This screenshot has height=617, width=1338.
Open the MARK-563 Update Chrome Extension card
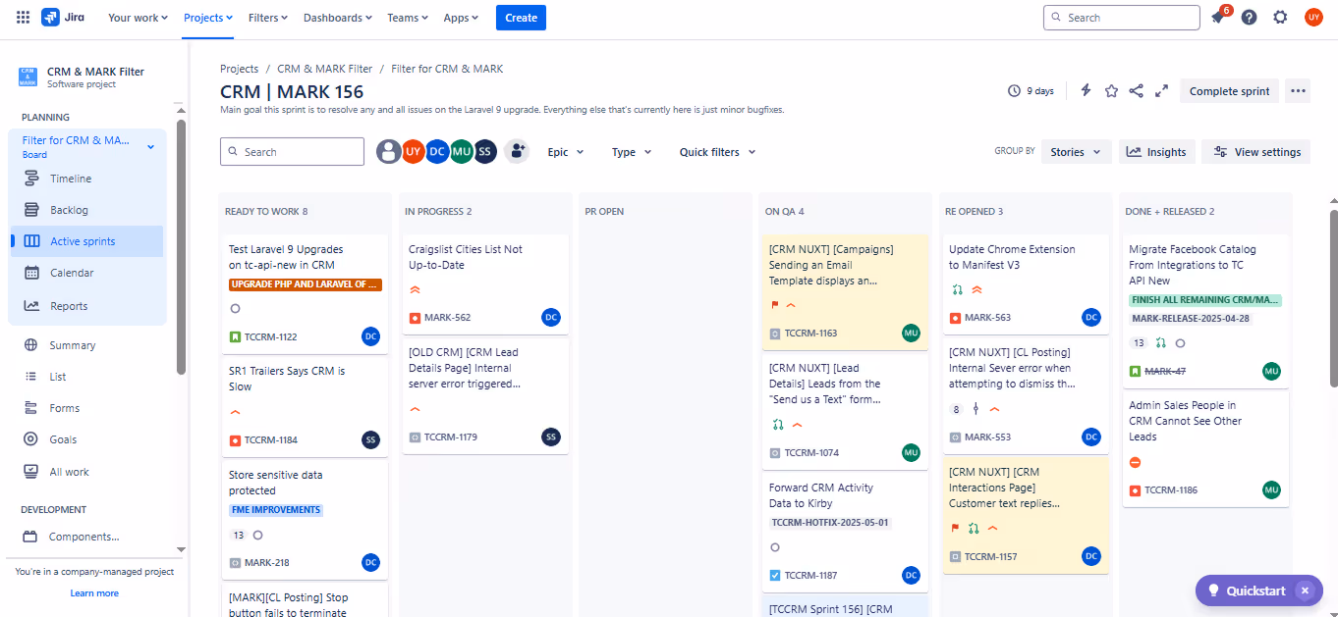[1025, 283]
